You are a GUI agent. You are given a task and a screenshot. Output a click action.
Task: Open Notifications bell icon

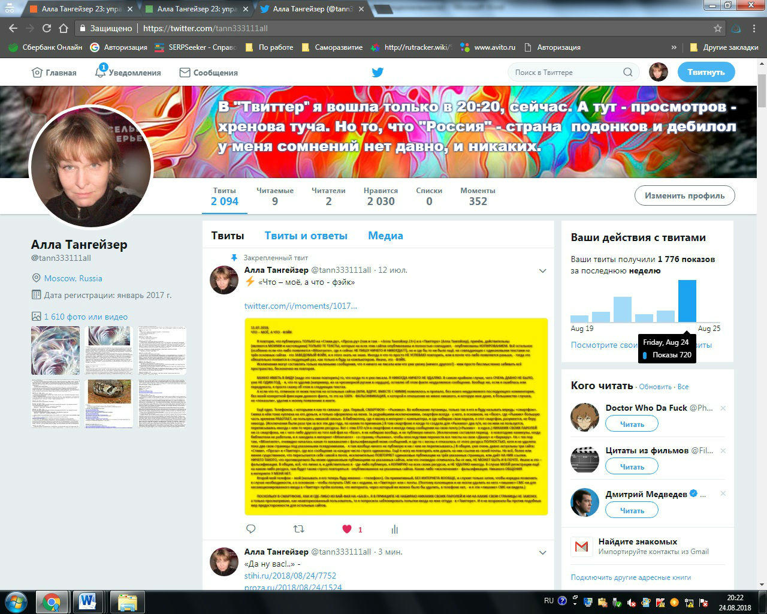[100, 72]
